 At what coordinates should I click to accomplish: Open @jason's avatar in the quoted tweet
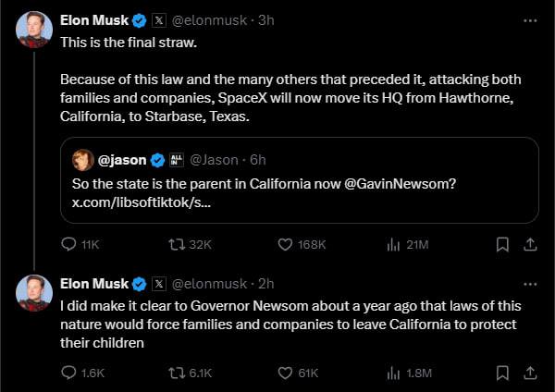click(83, 160)
